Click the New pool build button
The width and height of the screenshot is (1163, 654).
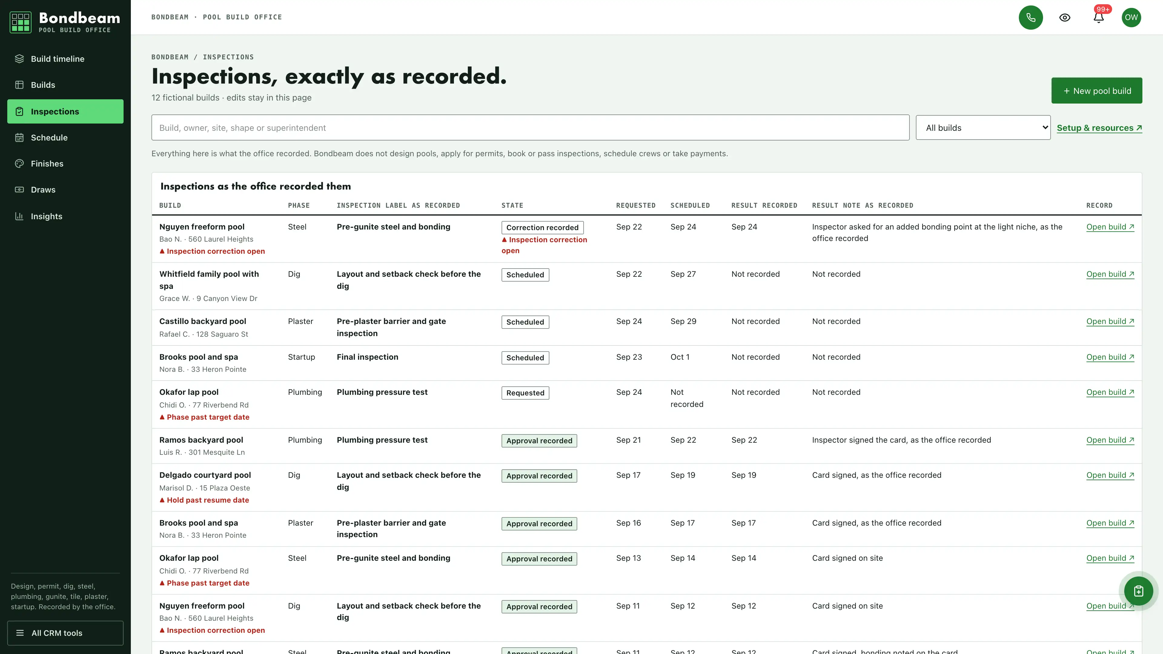coord(1097,91)
